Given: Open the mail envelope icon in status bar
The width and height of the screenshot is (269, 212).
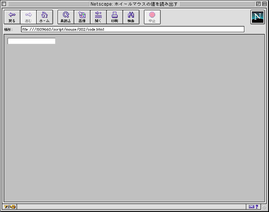Looking at the screenshot, I should pos(251,207).
